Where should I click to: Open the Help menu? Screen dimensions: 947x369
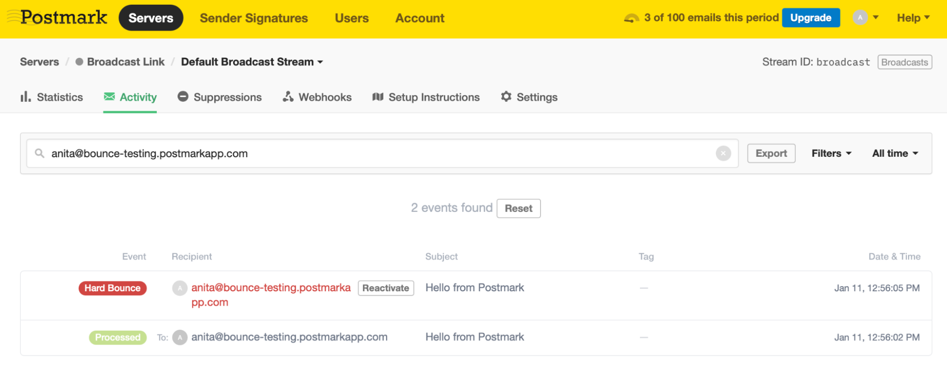point(913,18)
